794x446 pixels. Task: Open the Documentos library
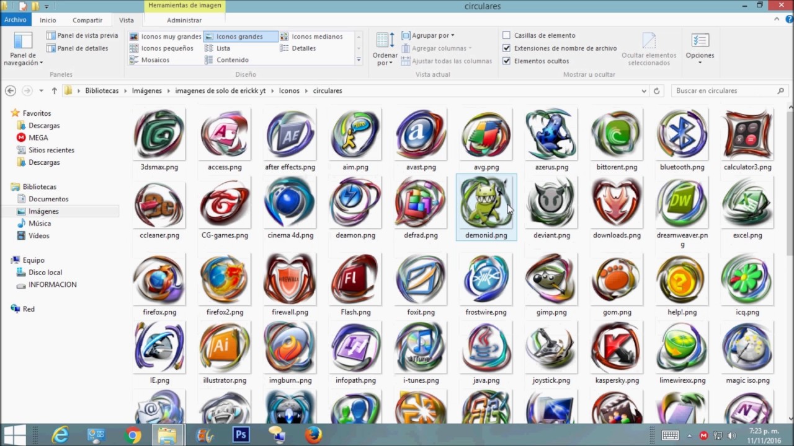pyautogui.click(x=48, y=199)
